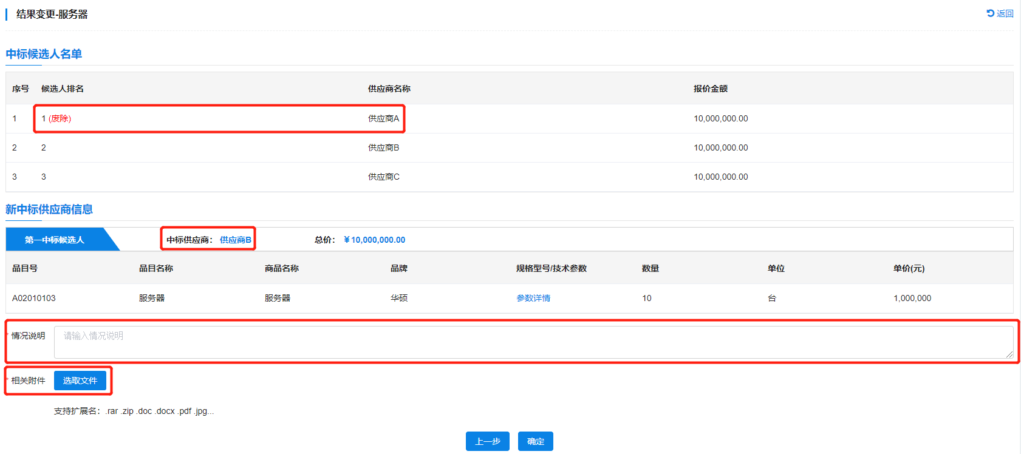
Task: Click the return arrow icon beside 返回
Action: [x=990, y=13]
